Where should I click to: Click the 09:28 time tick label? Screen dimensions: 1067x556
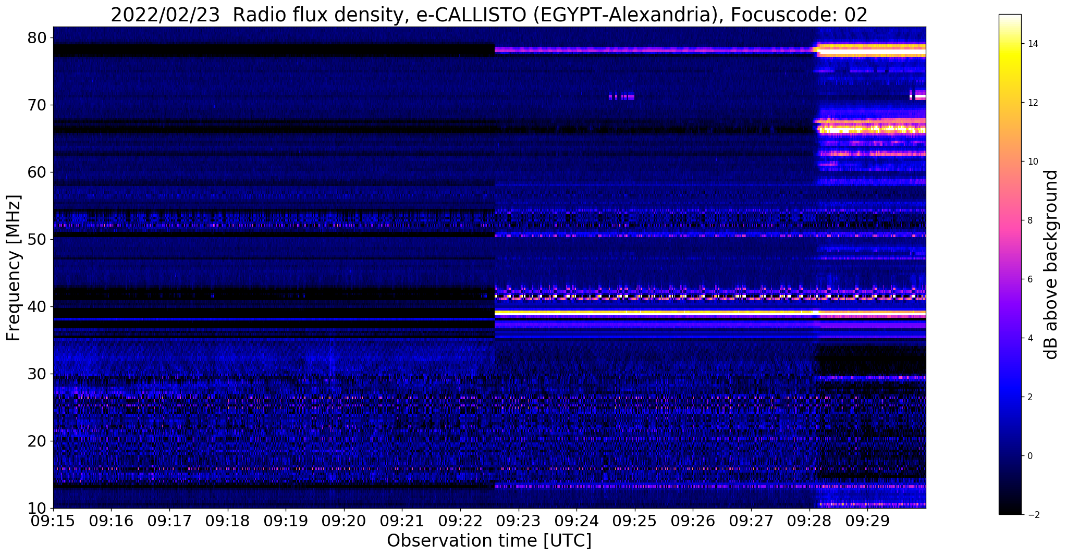[x=809, y=520]
